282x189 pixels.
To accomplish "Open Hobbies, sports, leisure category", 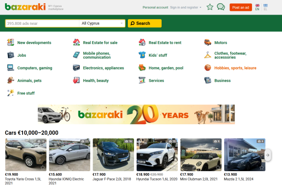I will point(235,68).
